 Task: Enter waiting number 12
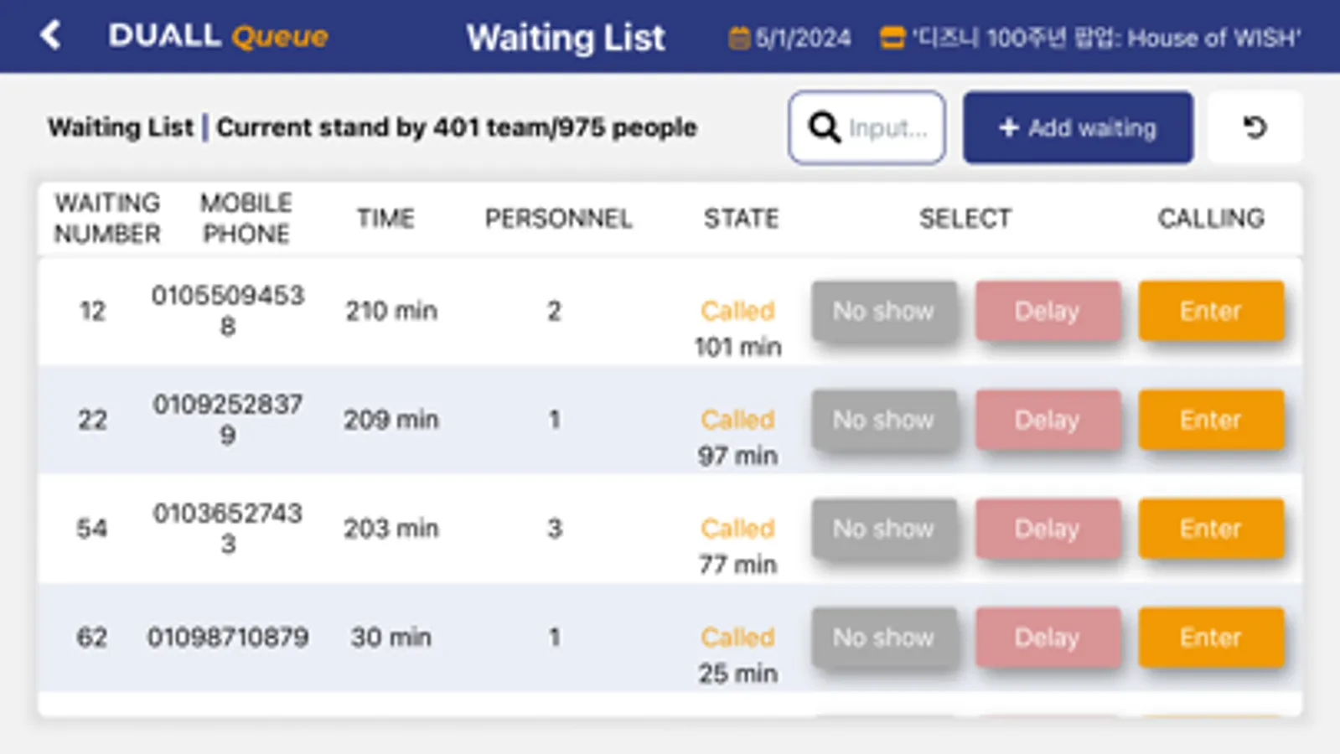click(x=1210, y=311)
